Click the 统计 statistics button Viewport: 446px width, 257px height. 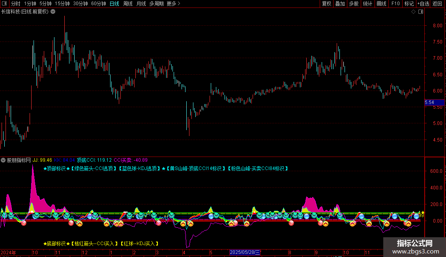[x=367, y=4]
